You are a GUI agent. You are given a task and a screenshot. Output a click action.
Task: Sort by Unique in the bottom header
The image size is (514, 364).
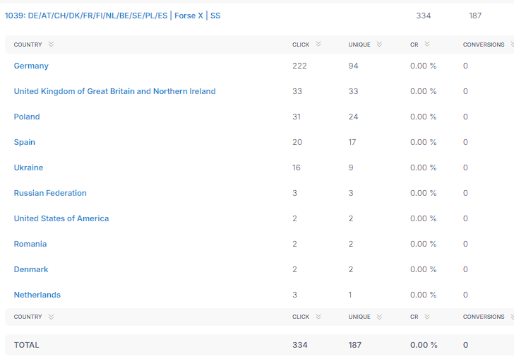click(379, 317)
